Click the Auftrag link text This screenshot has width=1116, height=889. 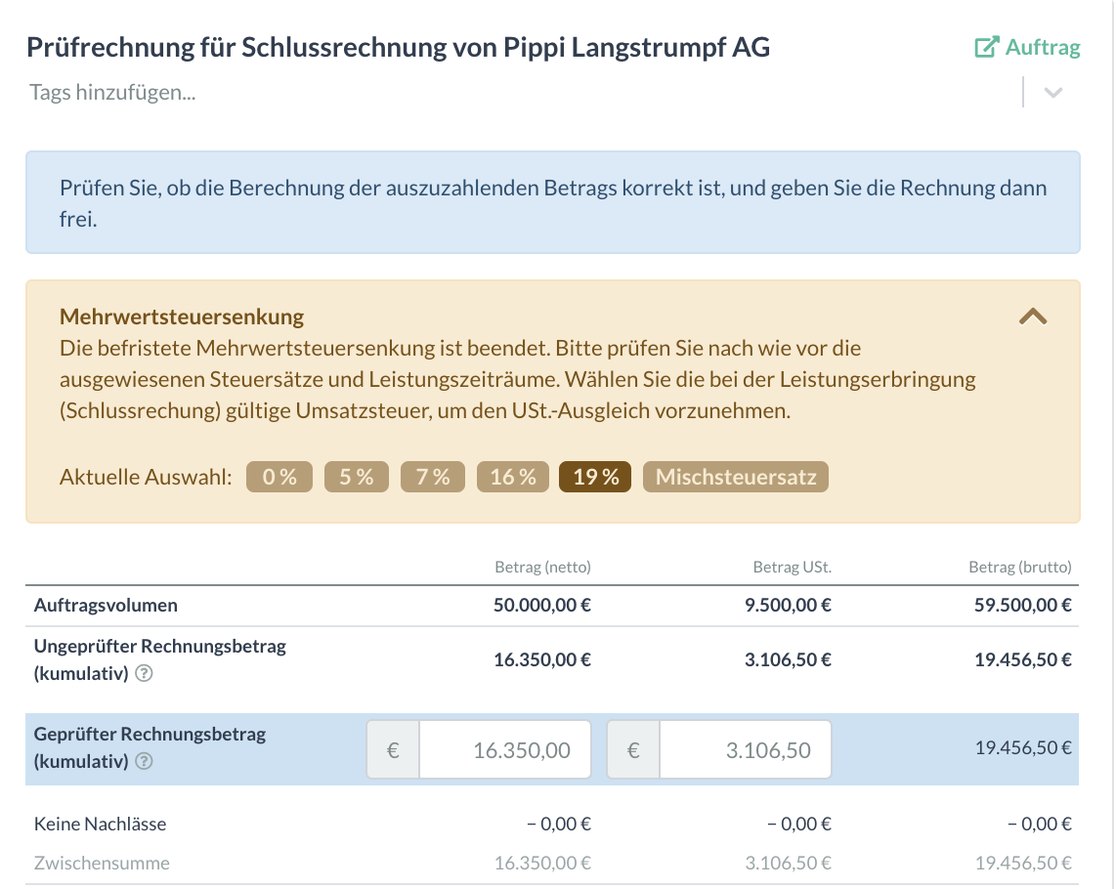pyautogui.click(x=1043, y=47)
